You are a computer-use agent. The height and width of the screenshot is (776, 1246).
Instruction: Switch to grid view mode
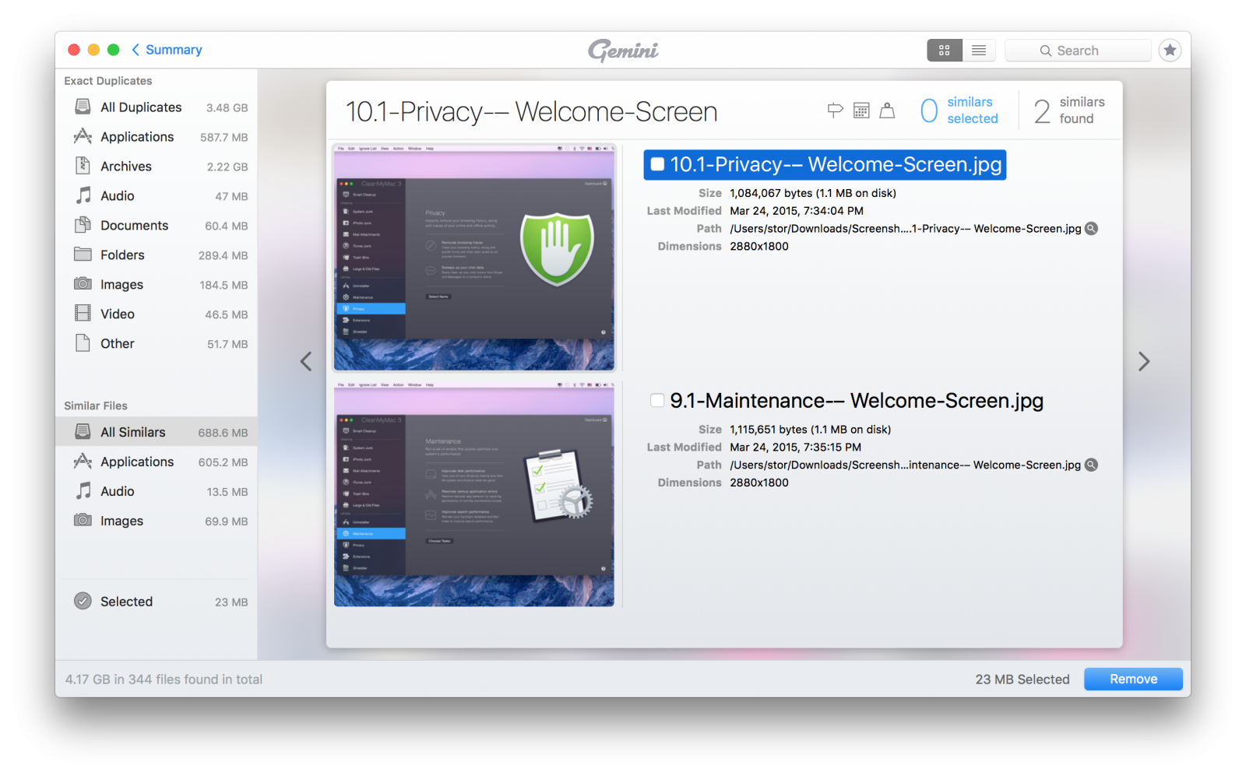click(x=944, y=50)
